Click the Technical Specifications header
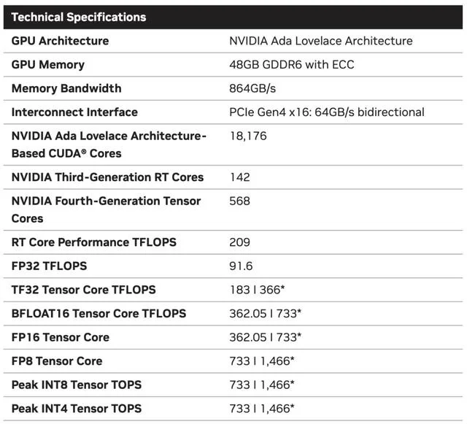The height and width of the screenshot is (424, 467). tap(79, 17)
